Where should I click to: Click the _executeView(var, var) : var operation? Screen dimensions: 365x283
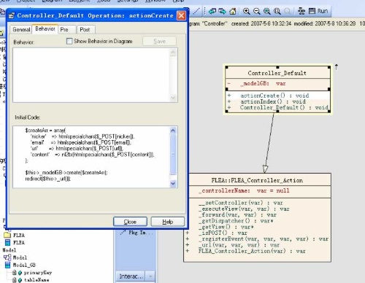(244, 209)
